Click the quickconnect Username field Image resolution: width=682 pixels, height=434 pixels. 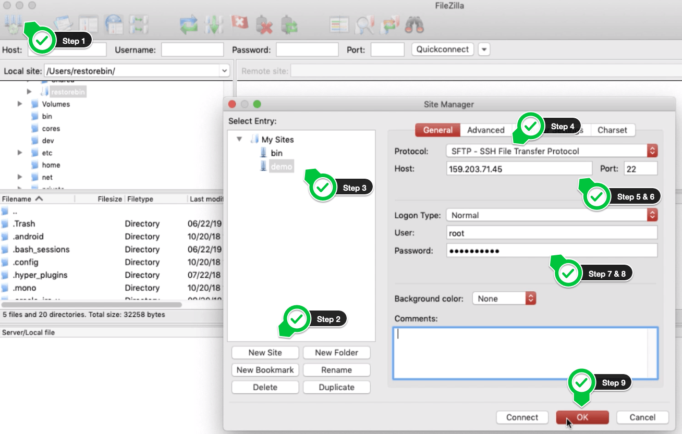192,50
